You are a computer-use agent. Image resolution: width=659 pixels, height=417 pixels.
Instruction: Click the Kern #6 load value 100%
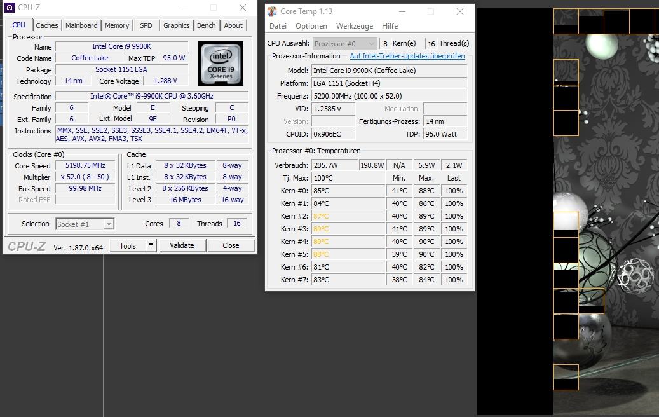pos(454,267)
